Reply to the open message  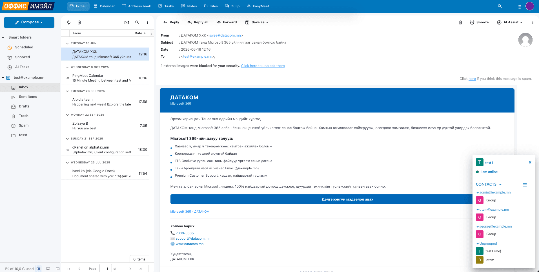click(171, 22)
